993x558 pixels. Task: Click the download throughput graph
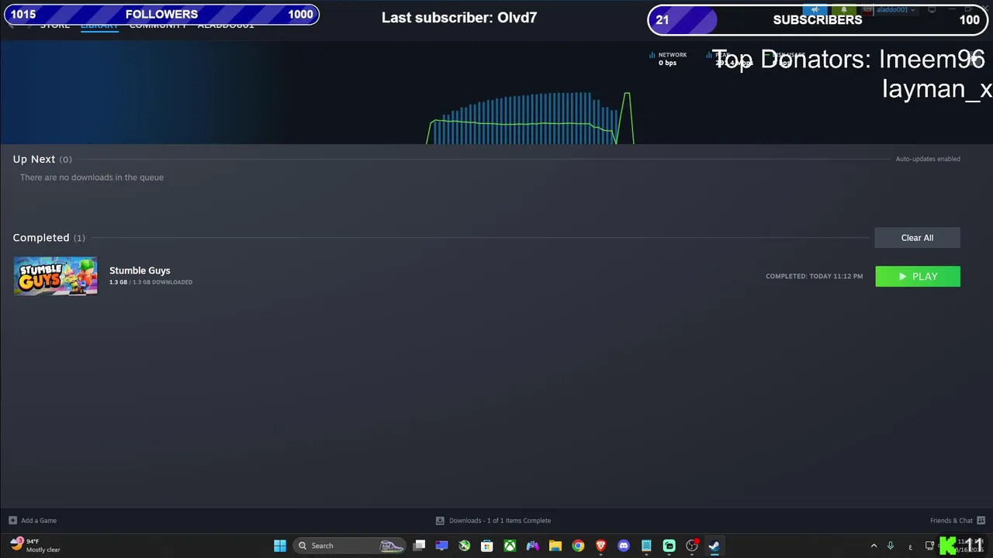pyautogui.click(x=531, y=118)
